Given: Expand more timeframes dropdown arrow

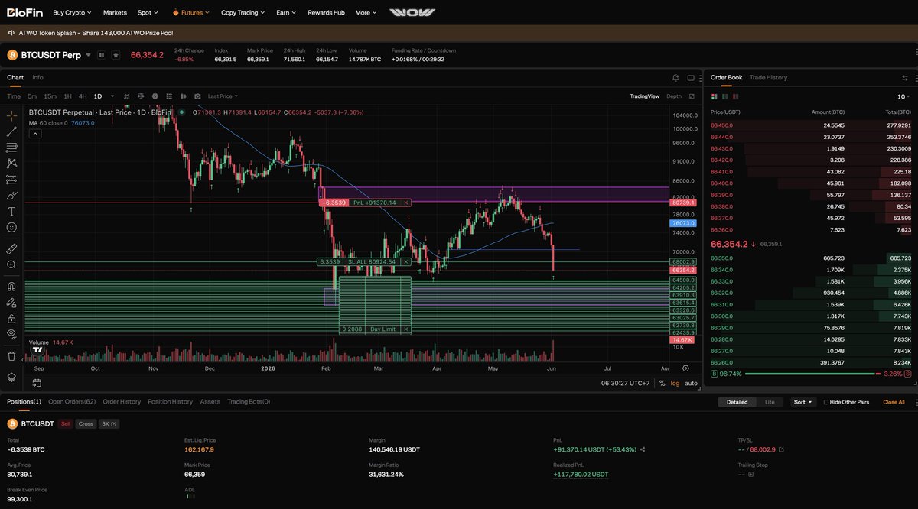Looking at the screenshot, I should coord(112,96).
